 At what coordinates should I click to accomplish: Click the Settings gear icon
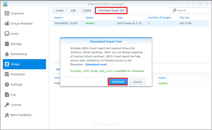(7, 85)
